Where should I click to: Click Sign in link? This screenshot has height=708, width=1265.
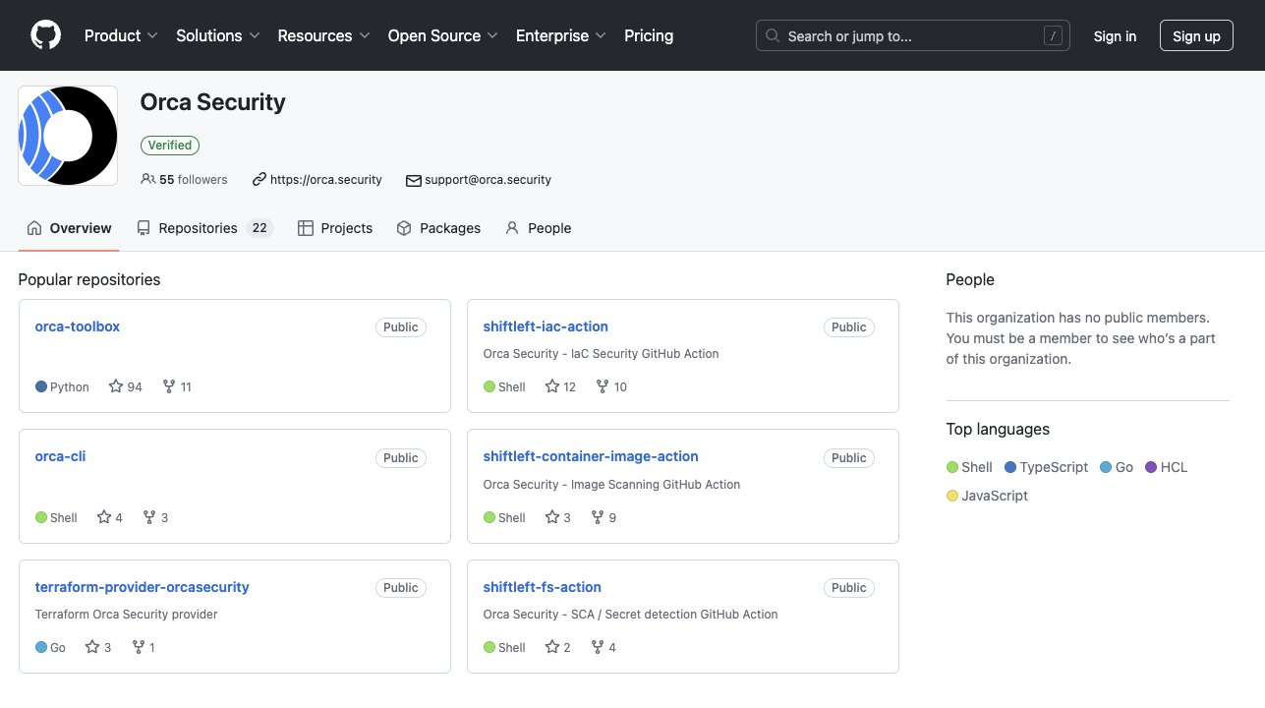click(1115, 36)
